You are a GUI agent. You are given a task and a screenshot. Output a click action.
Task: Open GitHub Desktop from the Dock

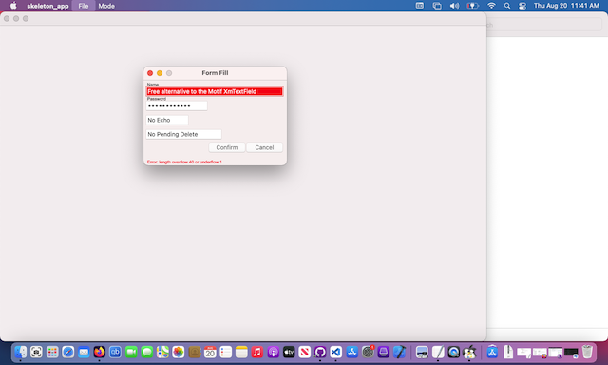pos(320,352)
